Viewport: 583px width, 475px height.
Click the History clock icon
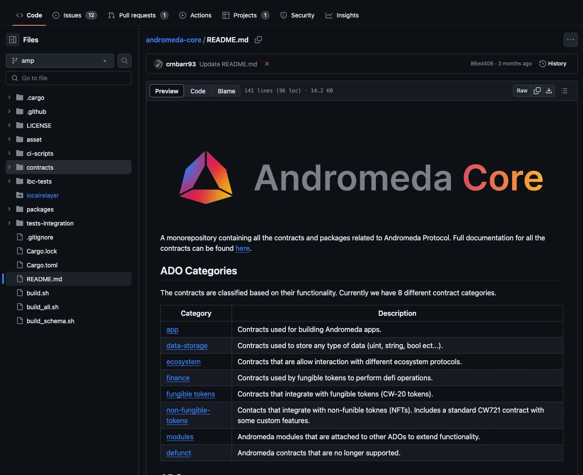coord(543,64)
